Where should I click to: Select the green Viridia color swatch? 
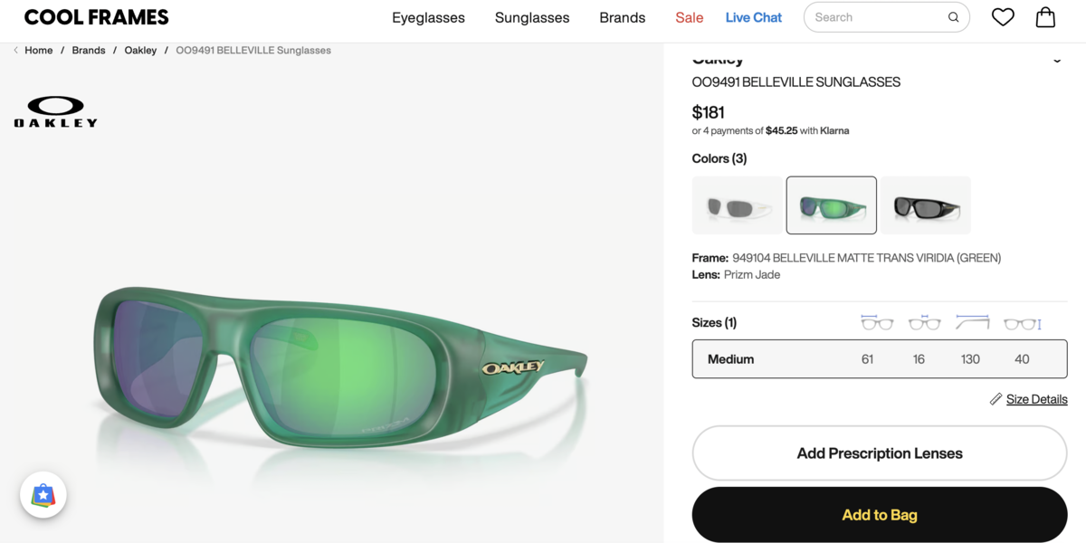coord(831,205)
